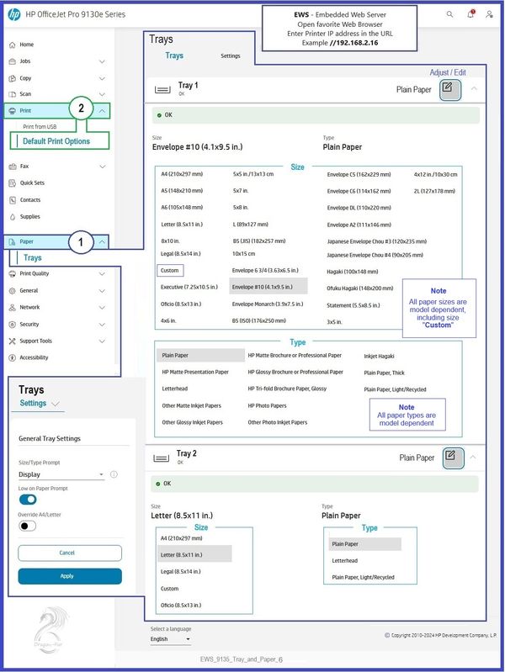Image resolution: width=505 pixels, height=672 pixels.
Task: Click the Tray 2 paper tray icon
Action: tap(161, 458)
